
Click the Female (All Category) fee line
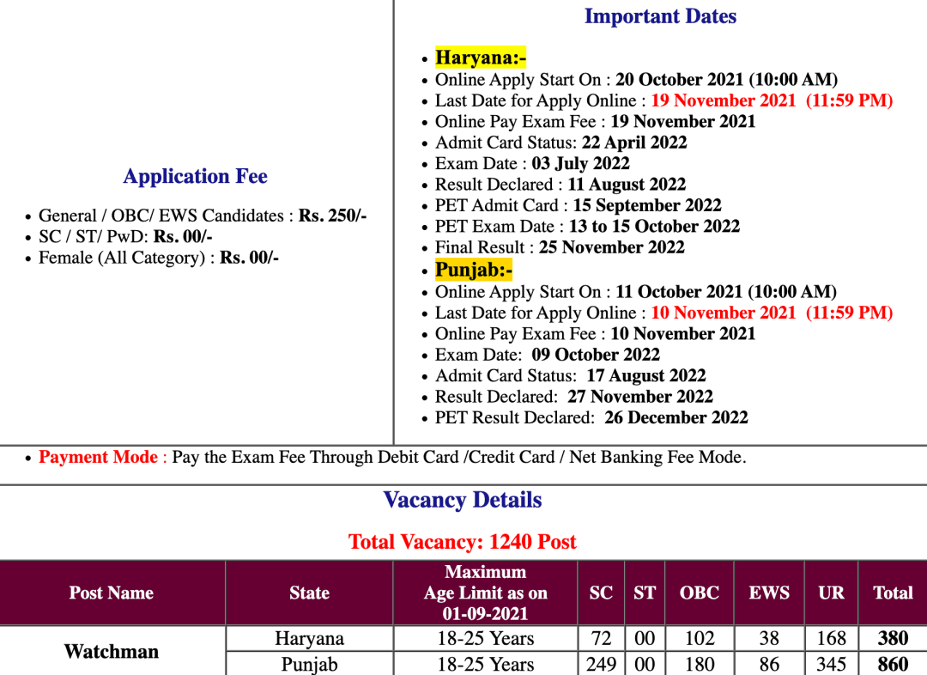tap(158, 258)
